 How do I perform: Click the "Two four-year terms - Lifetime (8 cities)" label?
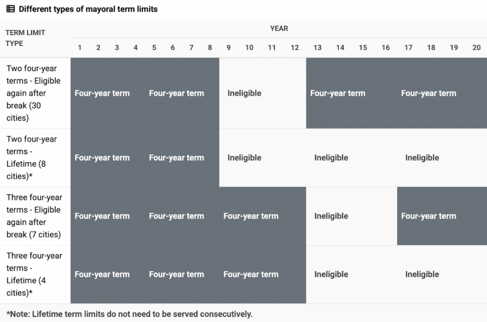point(31,158)
